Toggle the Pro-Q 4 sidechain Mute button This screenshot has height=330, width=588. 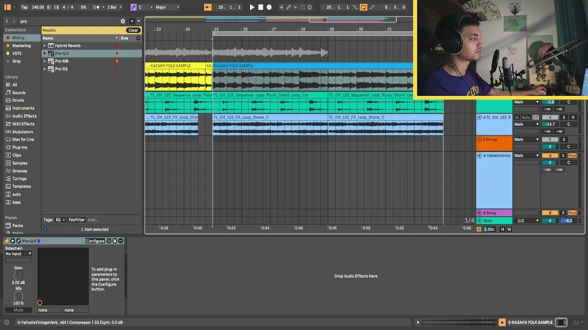[18, 310]
